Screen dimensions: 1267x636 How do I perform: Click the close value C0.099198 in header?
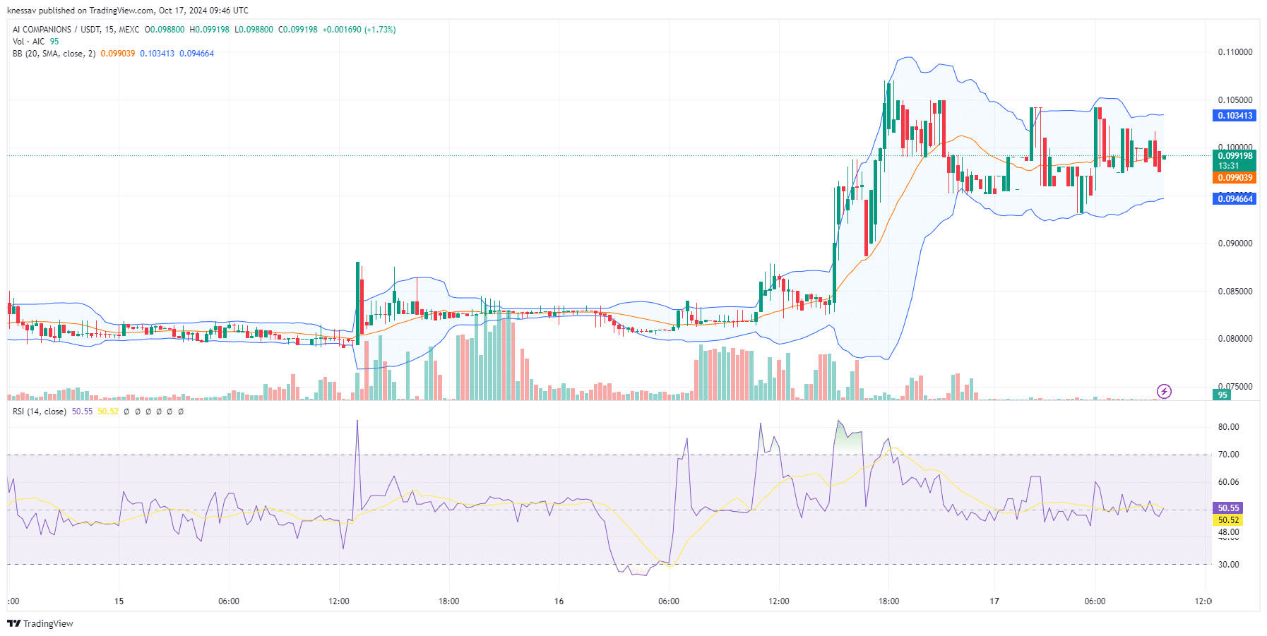coord(298,30)
